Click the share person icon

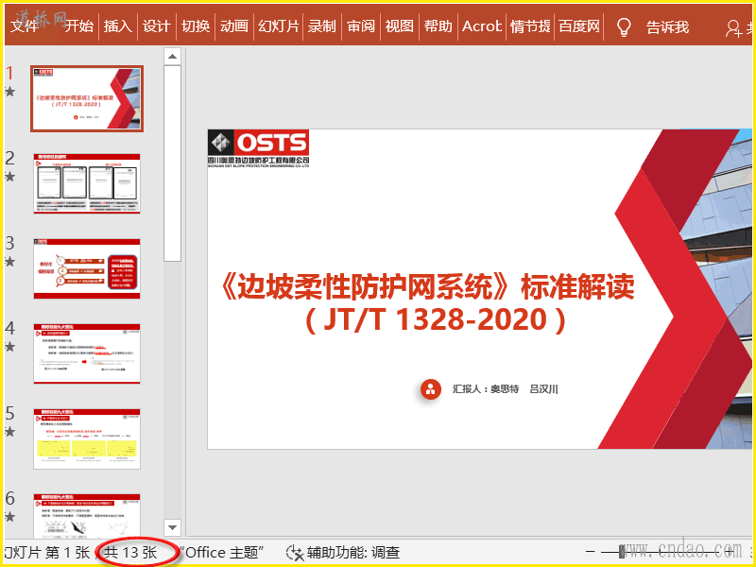[x=733, y=28]
